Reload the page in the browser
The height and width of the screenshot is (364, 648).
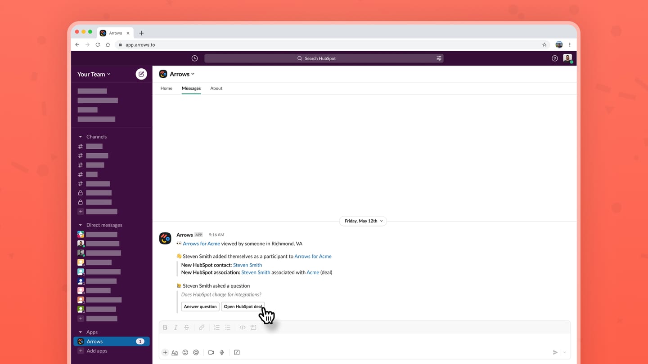[x=98, y=45]
